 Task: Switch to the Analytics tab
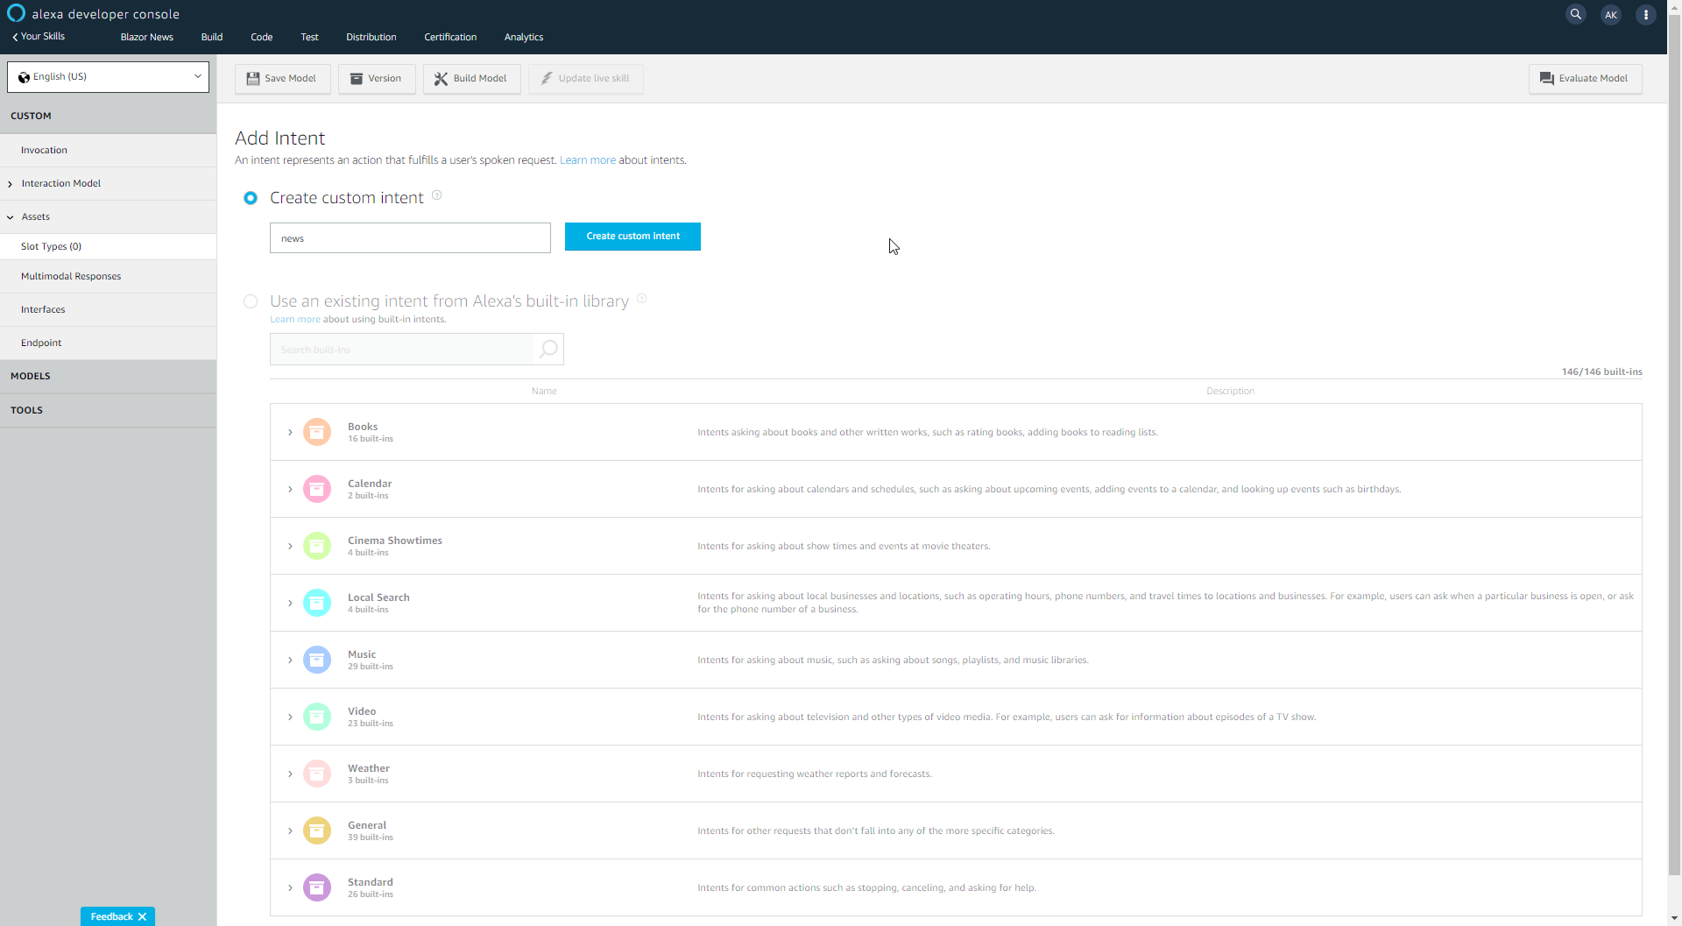pyautogui.click(x=524, y=37)
